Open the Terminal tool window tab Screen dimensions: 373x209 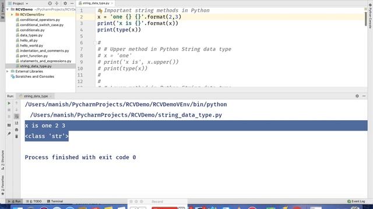55,201
